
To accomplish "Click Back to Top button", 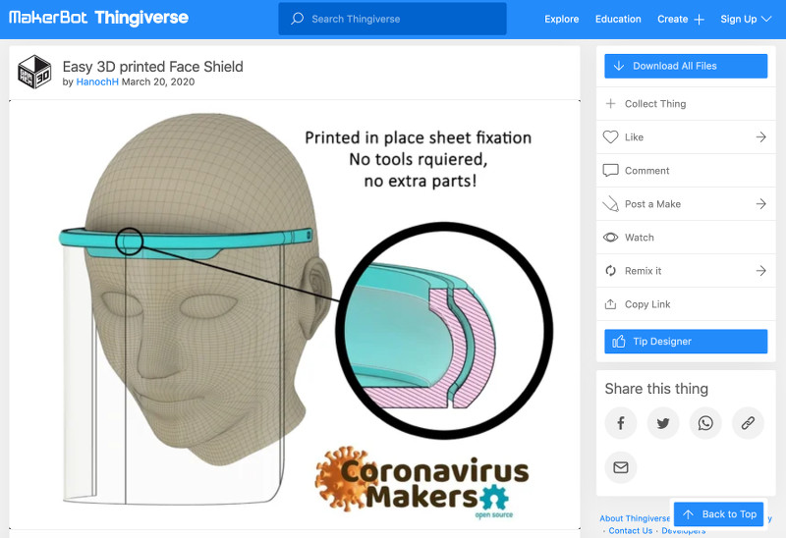I will click(x=719, y=514).
